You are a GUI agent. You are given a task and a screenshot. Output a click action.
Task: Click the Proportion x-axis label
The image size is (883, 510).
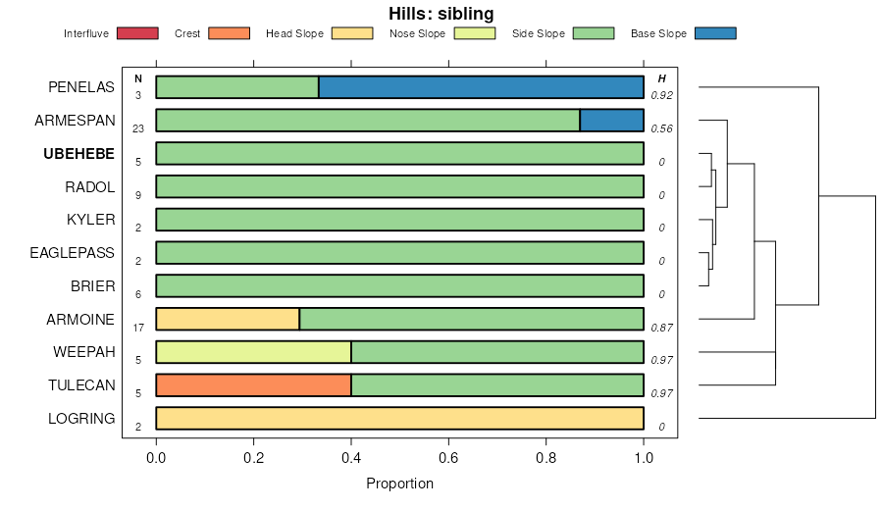pos(399,484)
